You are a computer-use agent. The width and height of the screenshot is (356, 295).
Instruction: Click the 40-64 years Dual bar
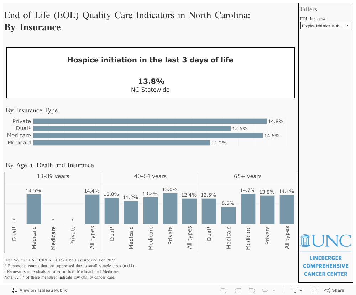pyautogui.click(x=112, y=211)
